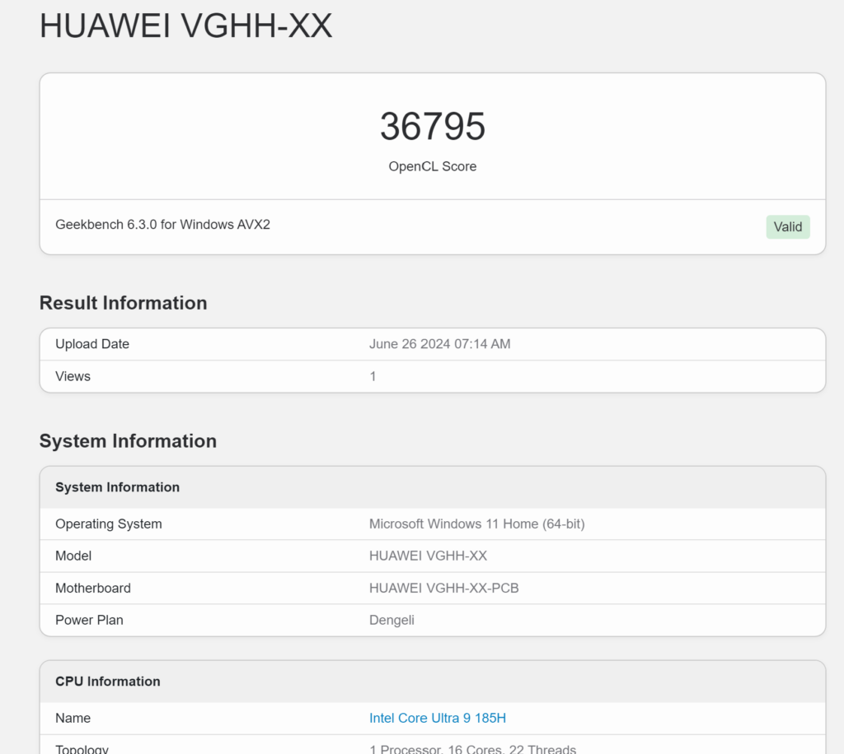Click the Dengeli power plan value
Image resolution: width=844 pixels, height=754 pixels.
click(392, 620)
